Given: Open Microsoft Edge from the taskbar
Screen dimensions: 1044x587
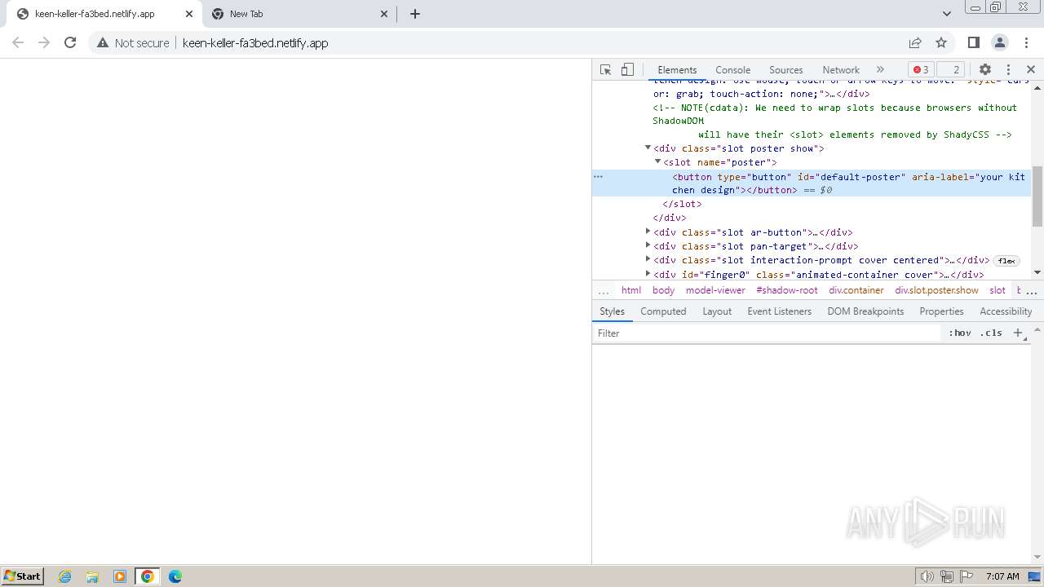Looking at the screenshot, I should pyautogui.click(x=175, y=576).
